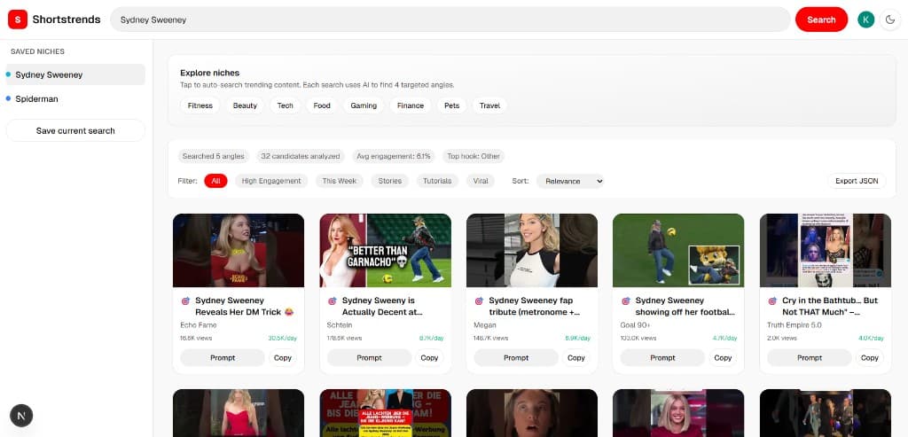Open saved niche Sydney Sweeney

pos(75,74)
